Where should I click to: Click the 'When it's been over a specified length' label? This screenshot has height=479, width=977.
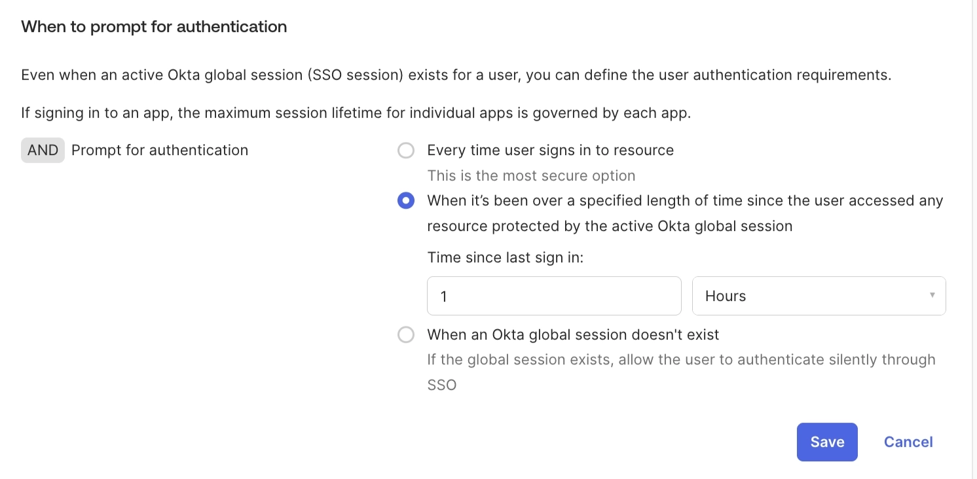click(684, 201)
